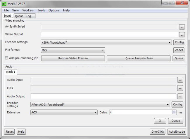Open the One-Click encoder
This screenshot has height=139, width=190.
[158, 131]
